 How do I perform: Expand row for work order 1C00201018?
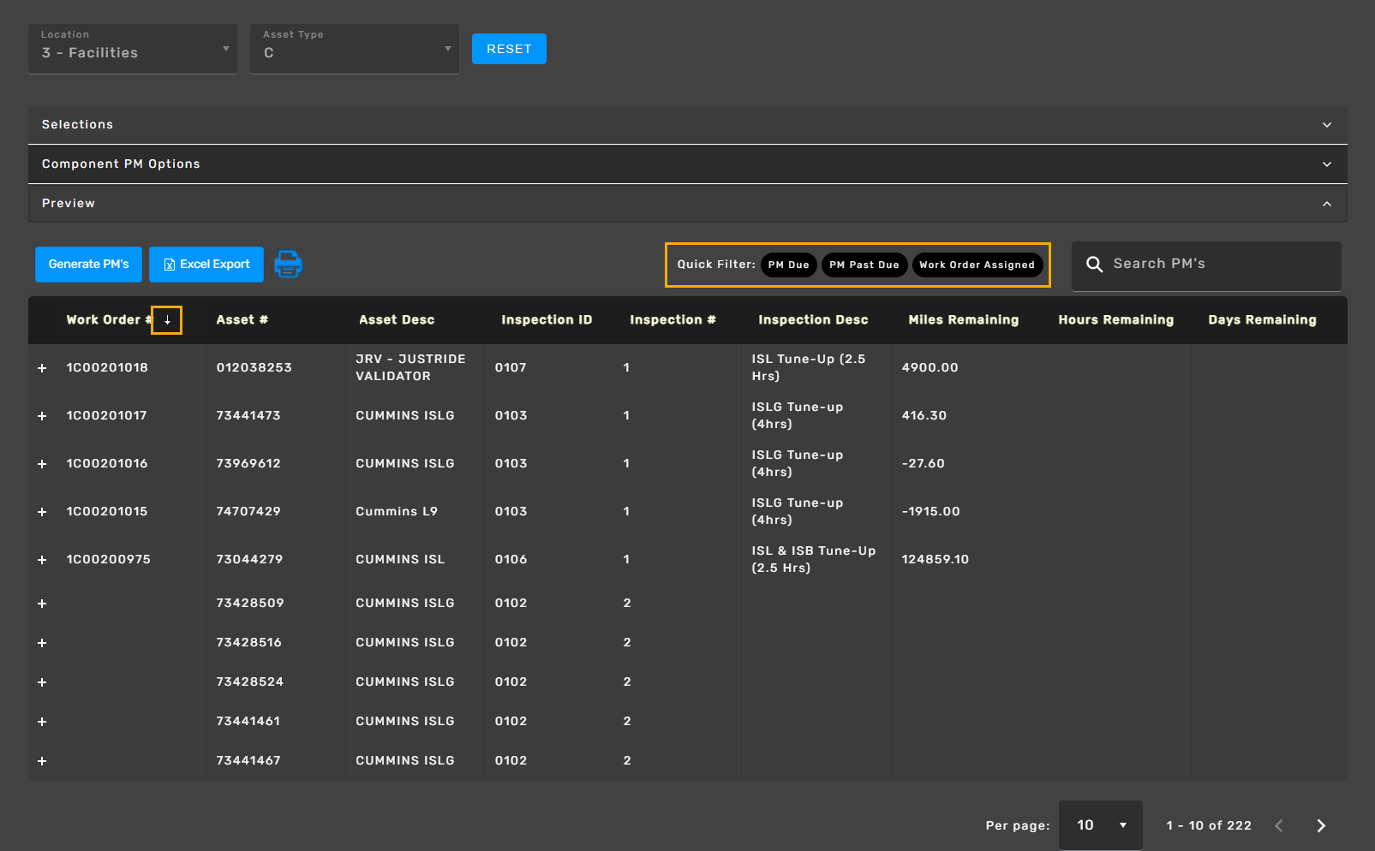tap(42, 368)
